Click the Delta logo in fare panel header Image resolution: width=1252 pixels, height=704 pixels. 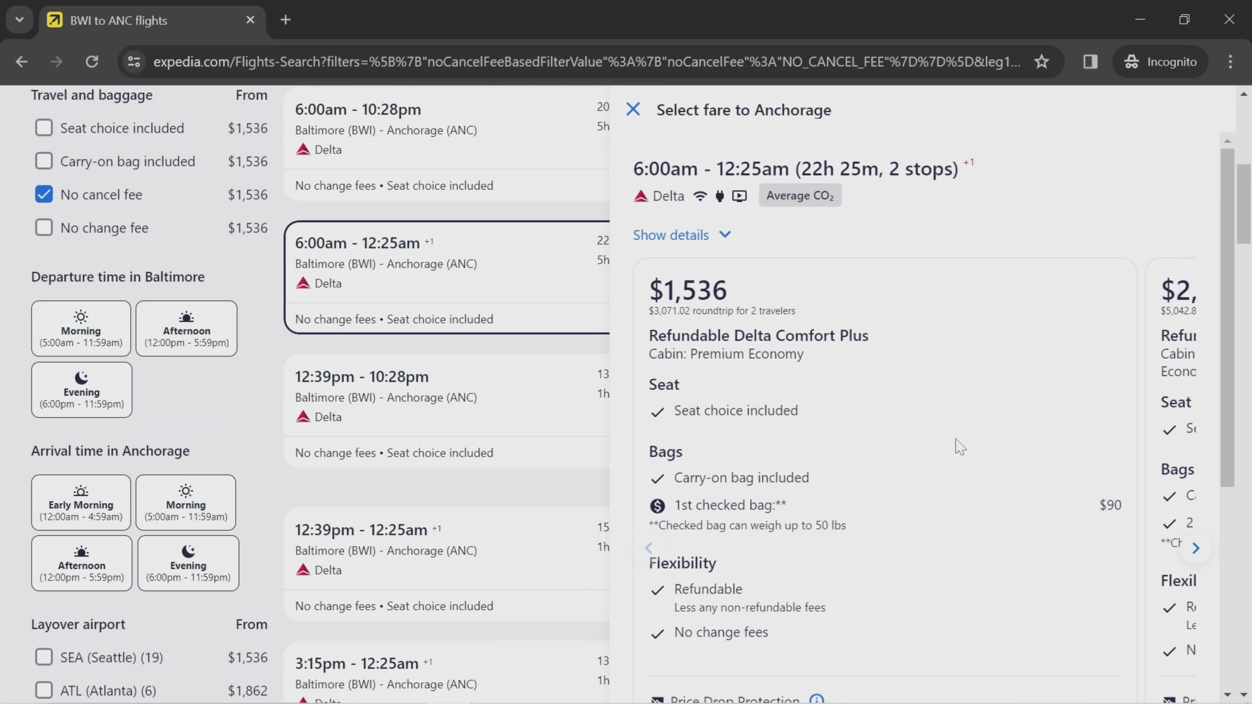pos(641,196)
